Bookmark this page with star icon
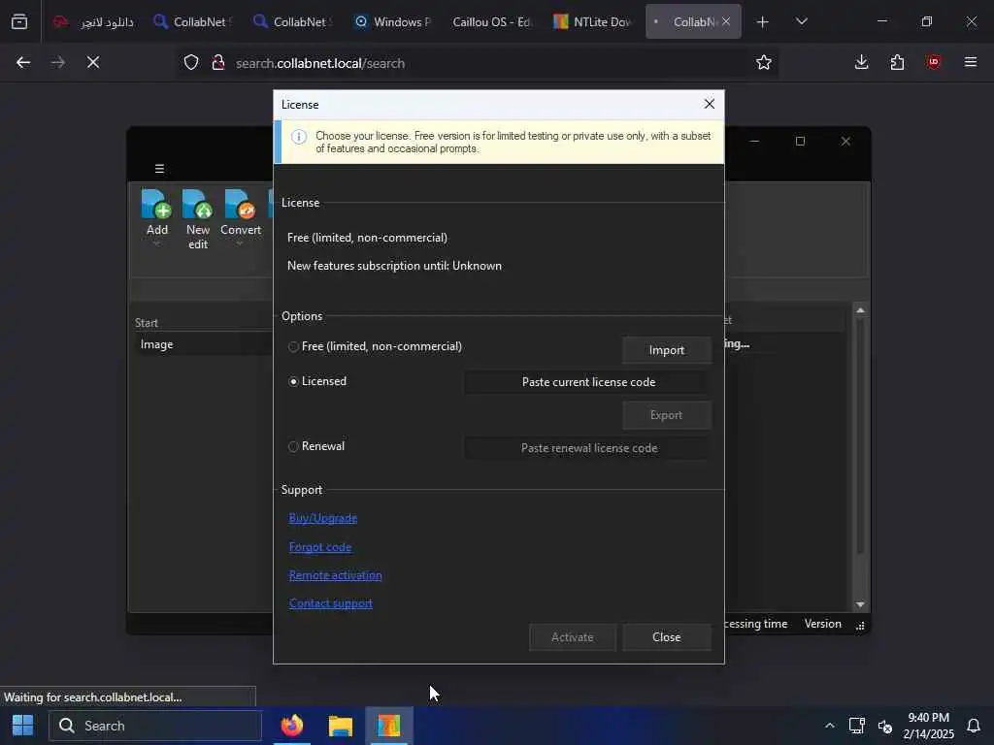The image size is (994, 745). click(x=764, y=62)
